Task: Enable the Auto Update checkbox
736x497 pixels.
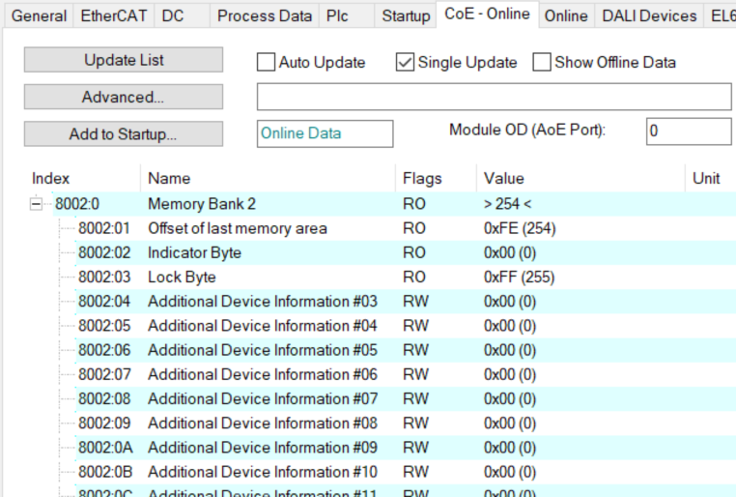Action: point(267,63)
